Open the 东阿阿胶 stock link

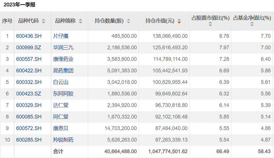click(x=63, y=94)
